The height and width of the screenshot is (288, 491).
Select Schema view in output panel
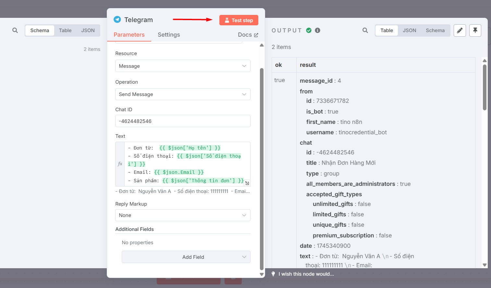(x=435, y=30)
